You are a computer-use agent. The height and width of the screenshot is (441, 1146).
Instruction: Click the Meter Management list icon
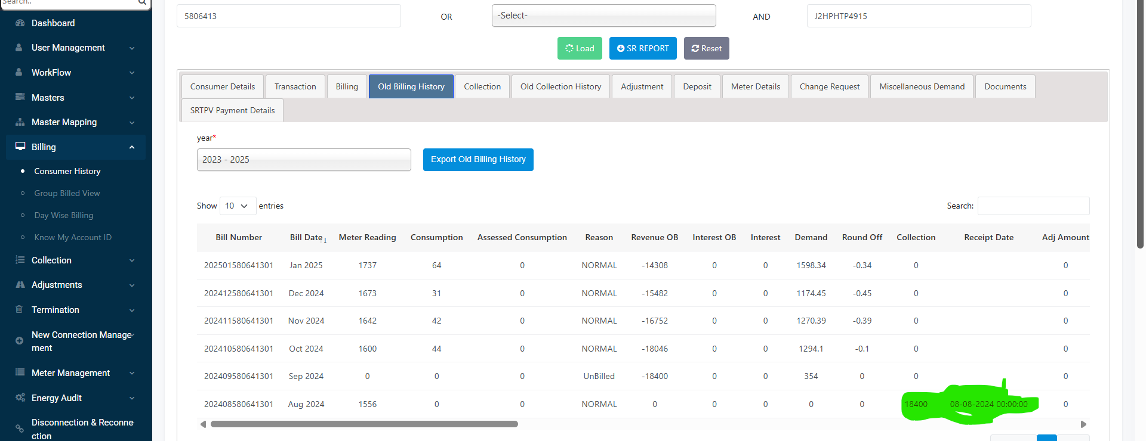pos(20,373)
